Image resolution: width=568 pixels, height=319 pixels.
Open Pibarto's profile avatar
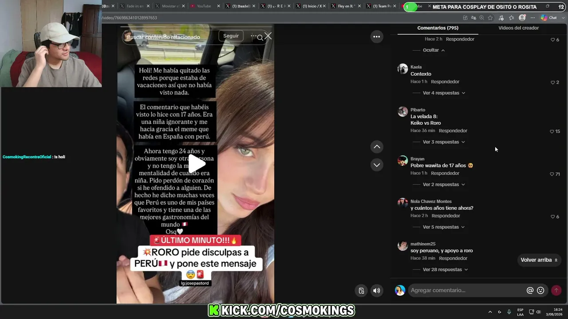[x=402, y=111]
